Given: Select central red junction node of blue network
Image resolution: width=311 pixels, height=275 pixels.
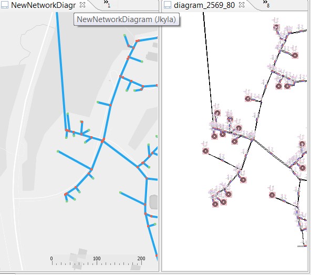Looking at the screenshot, I should coord(103,140).
